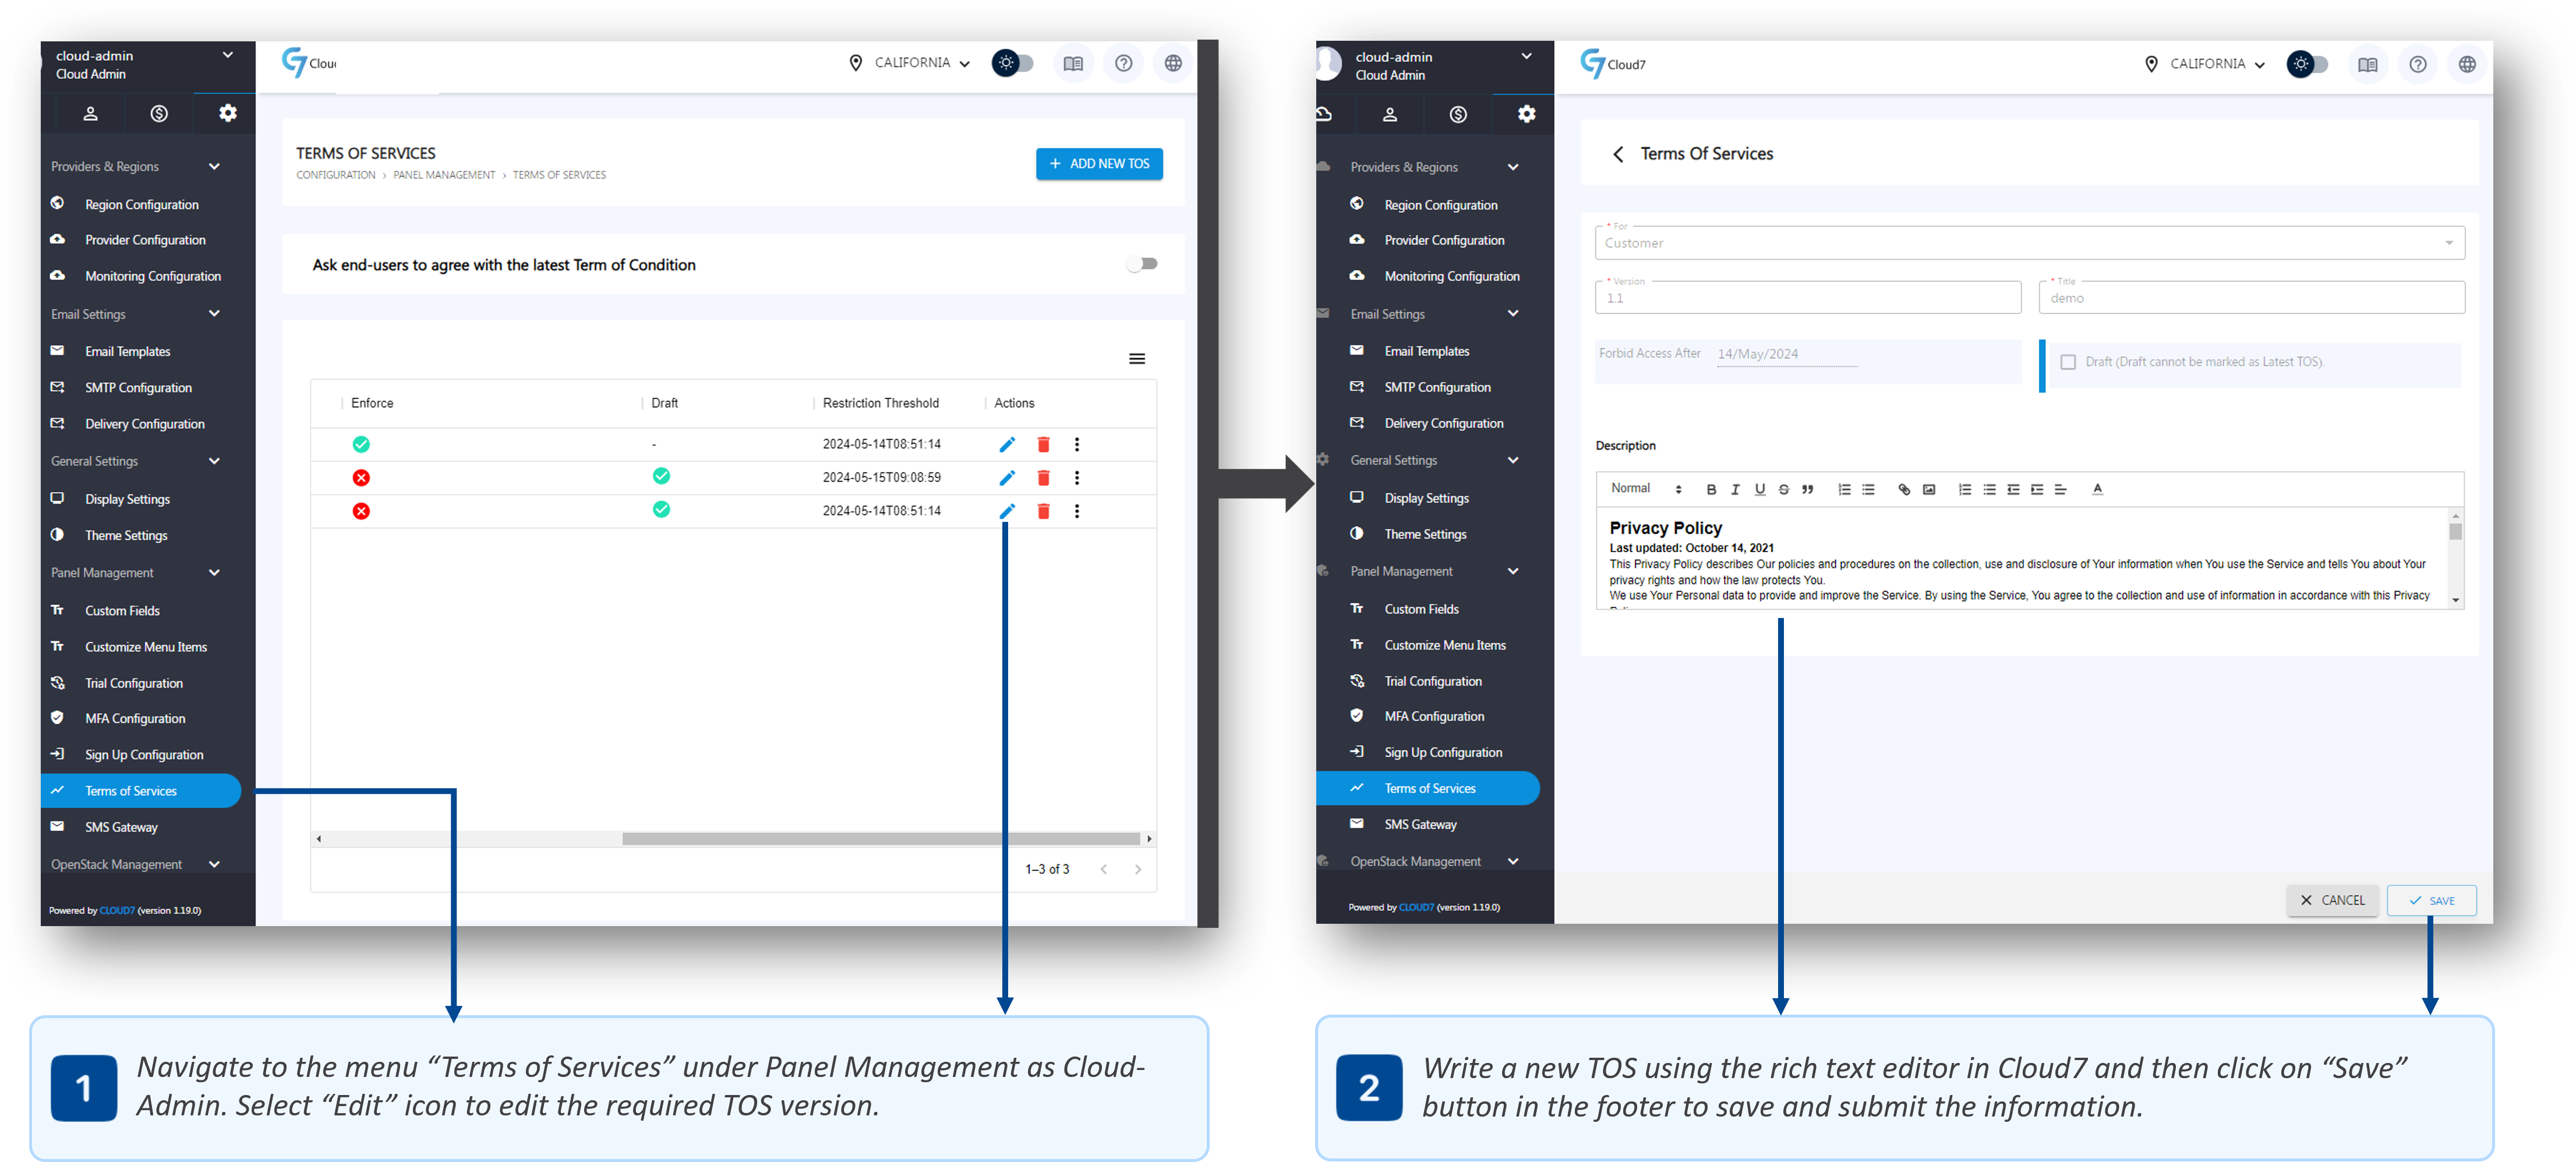Enable 'Ask end-users to agree' toggle

[1142, 264]
